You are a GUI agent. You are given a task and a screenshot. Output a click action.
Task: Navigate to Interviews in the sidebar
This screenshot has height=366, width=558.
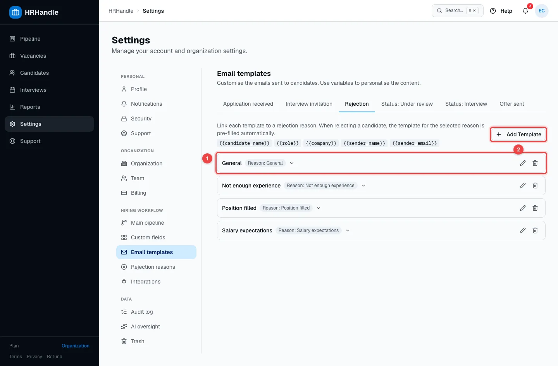(49, 90)
